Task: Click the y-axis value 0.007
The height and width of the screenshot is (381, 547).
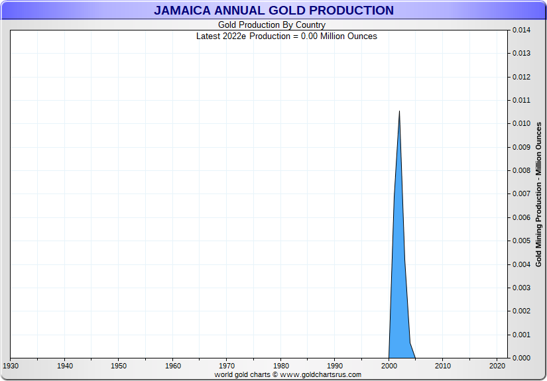Action: (521, 193)
